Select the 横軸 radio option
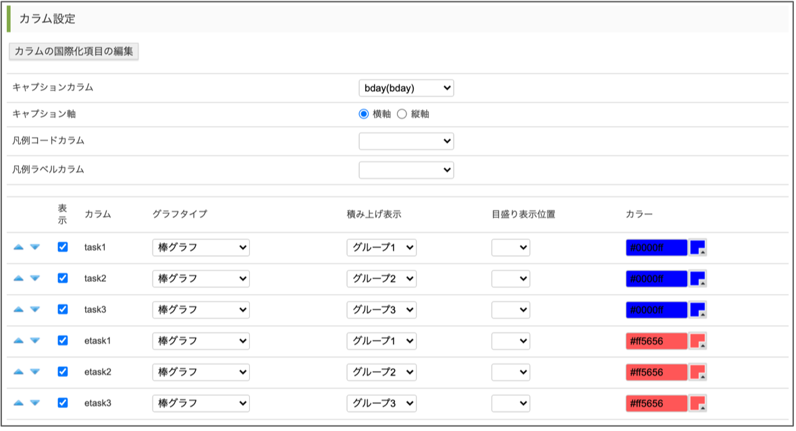Screen dimensions: 796x431 point(363,114)
